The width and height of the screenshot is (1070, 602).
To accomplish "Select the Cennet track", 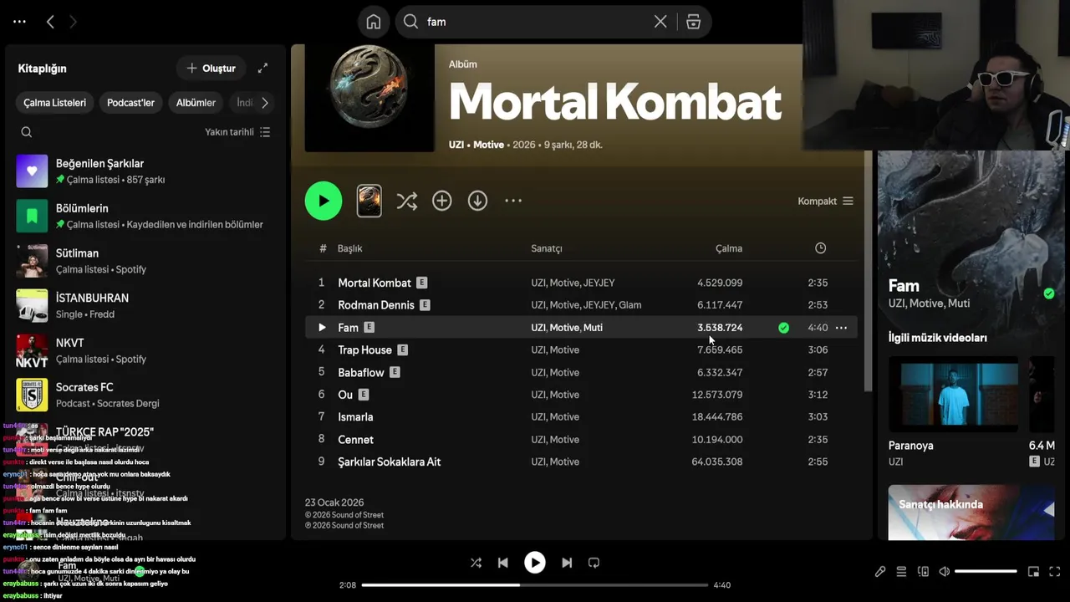I will 582,439.
